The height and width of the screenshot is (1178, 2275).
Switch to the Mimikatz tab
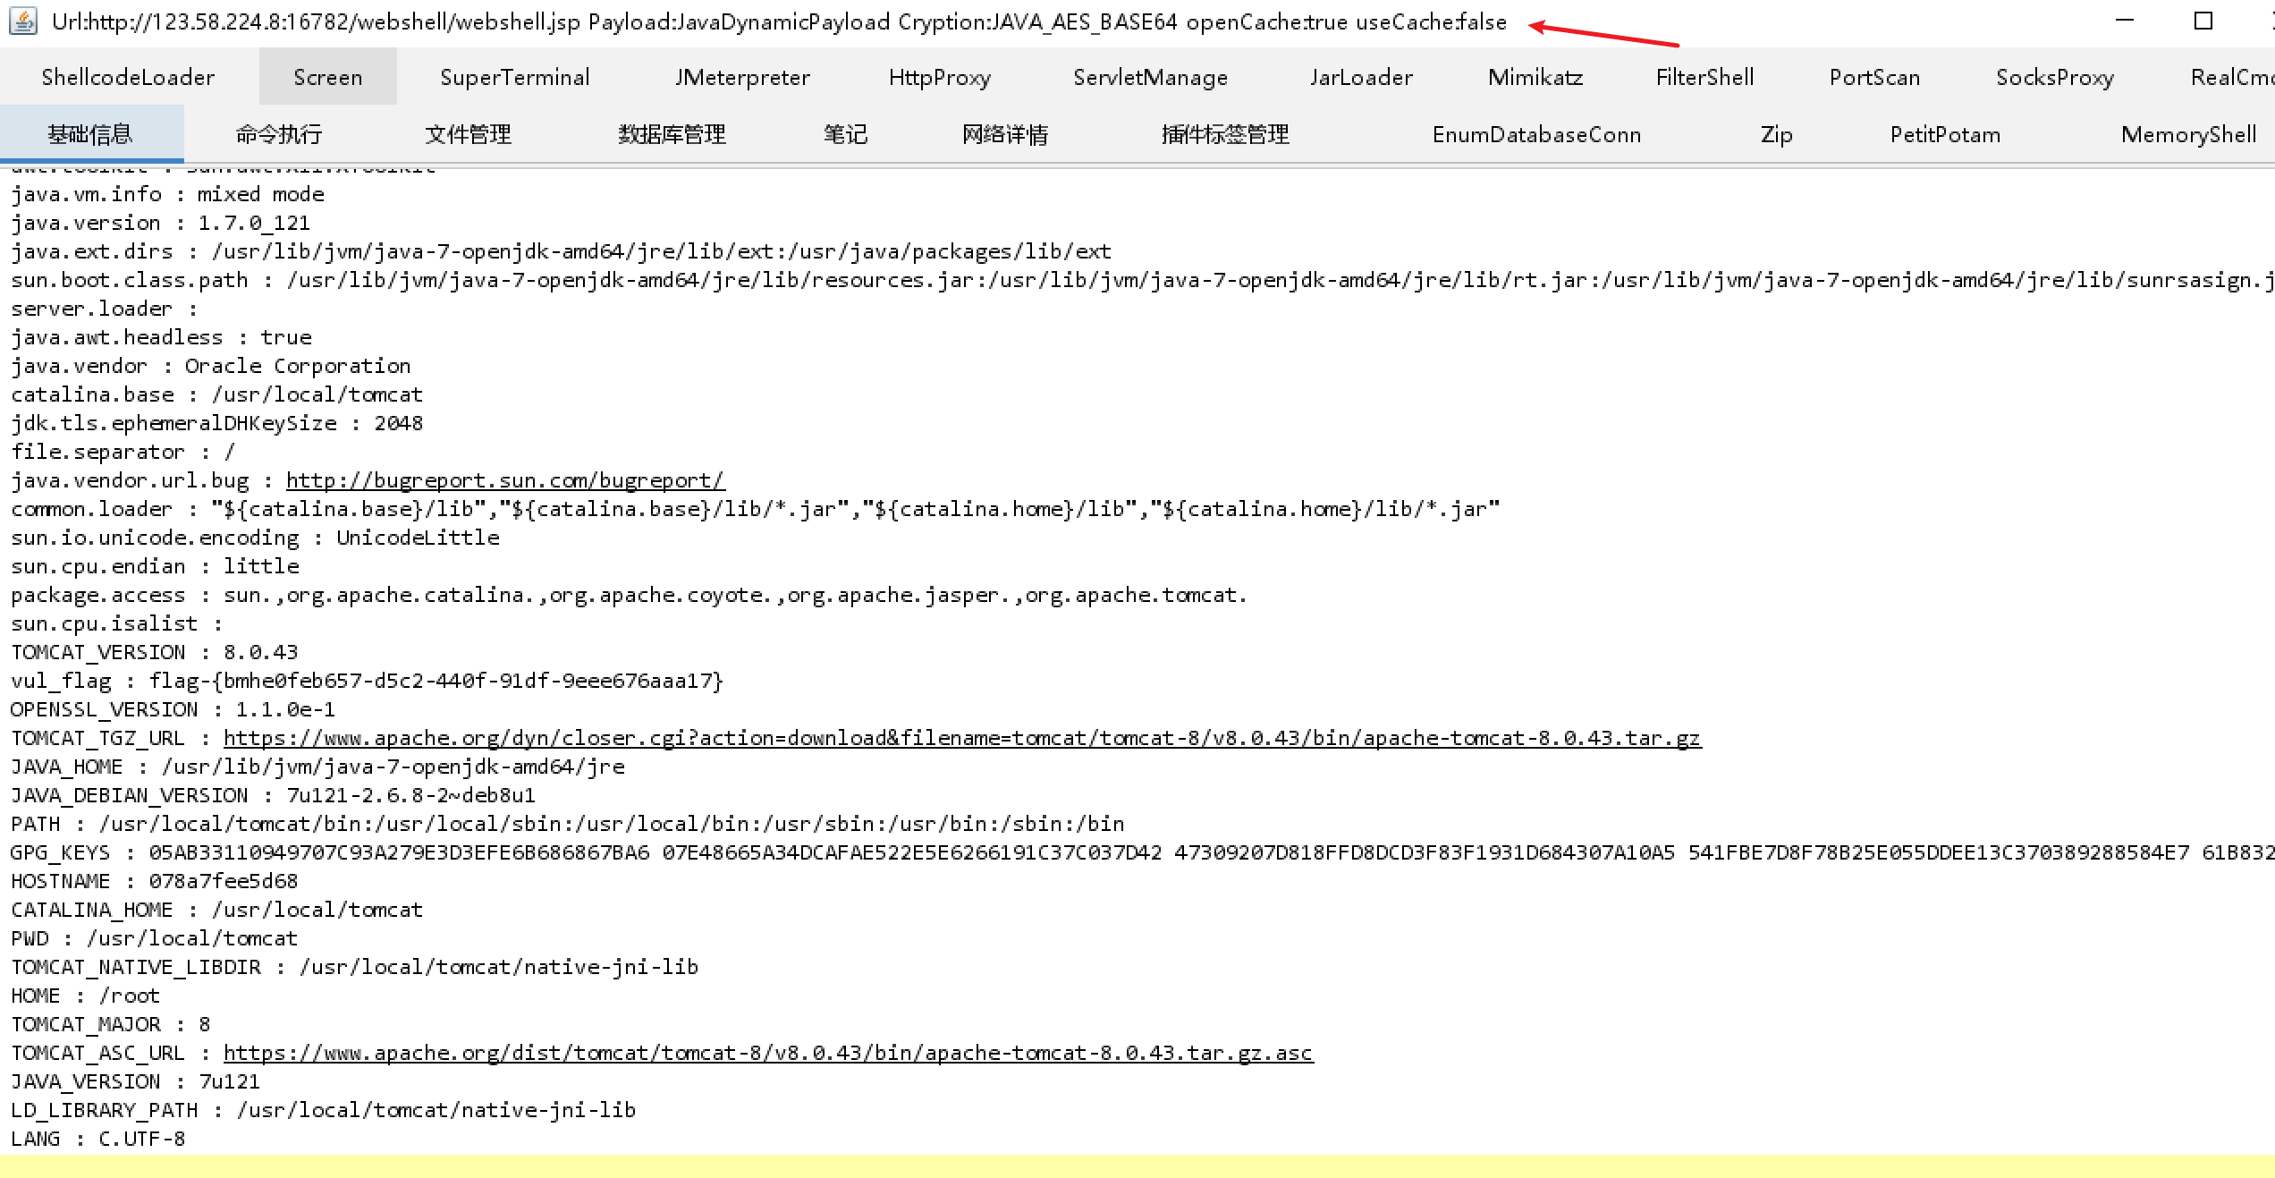coord(1535,78)
